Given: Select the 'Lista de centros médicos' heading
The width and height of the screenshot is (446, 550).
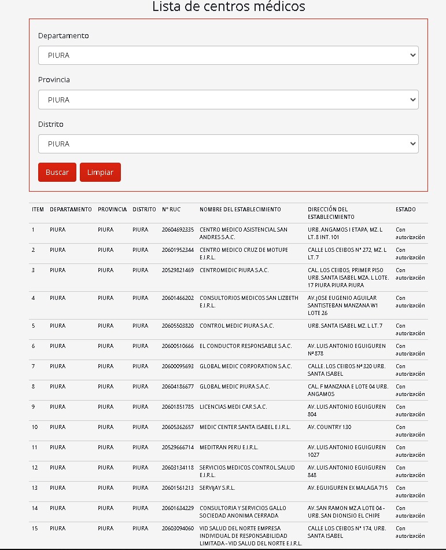Looking at the screenshot, I should 228,6.
